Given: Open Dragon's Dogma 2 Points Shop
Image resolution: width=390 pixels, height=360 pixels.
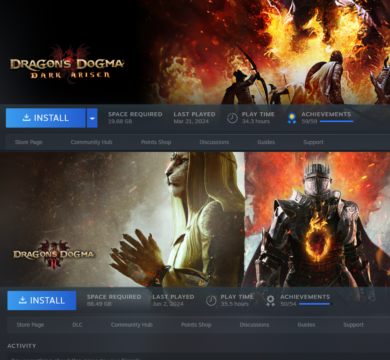Looking at the screenshot, I should (196, 325).
